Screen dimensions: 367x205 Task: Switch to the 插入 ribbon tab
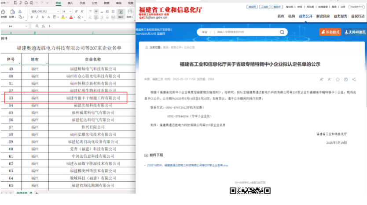(x=70, y=3)
